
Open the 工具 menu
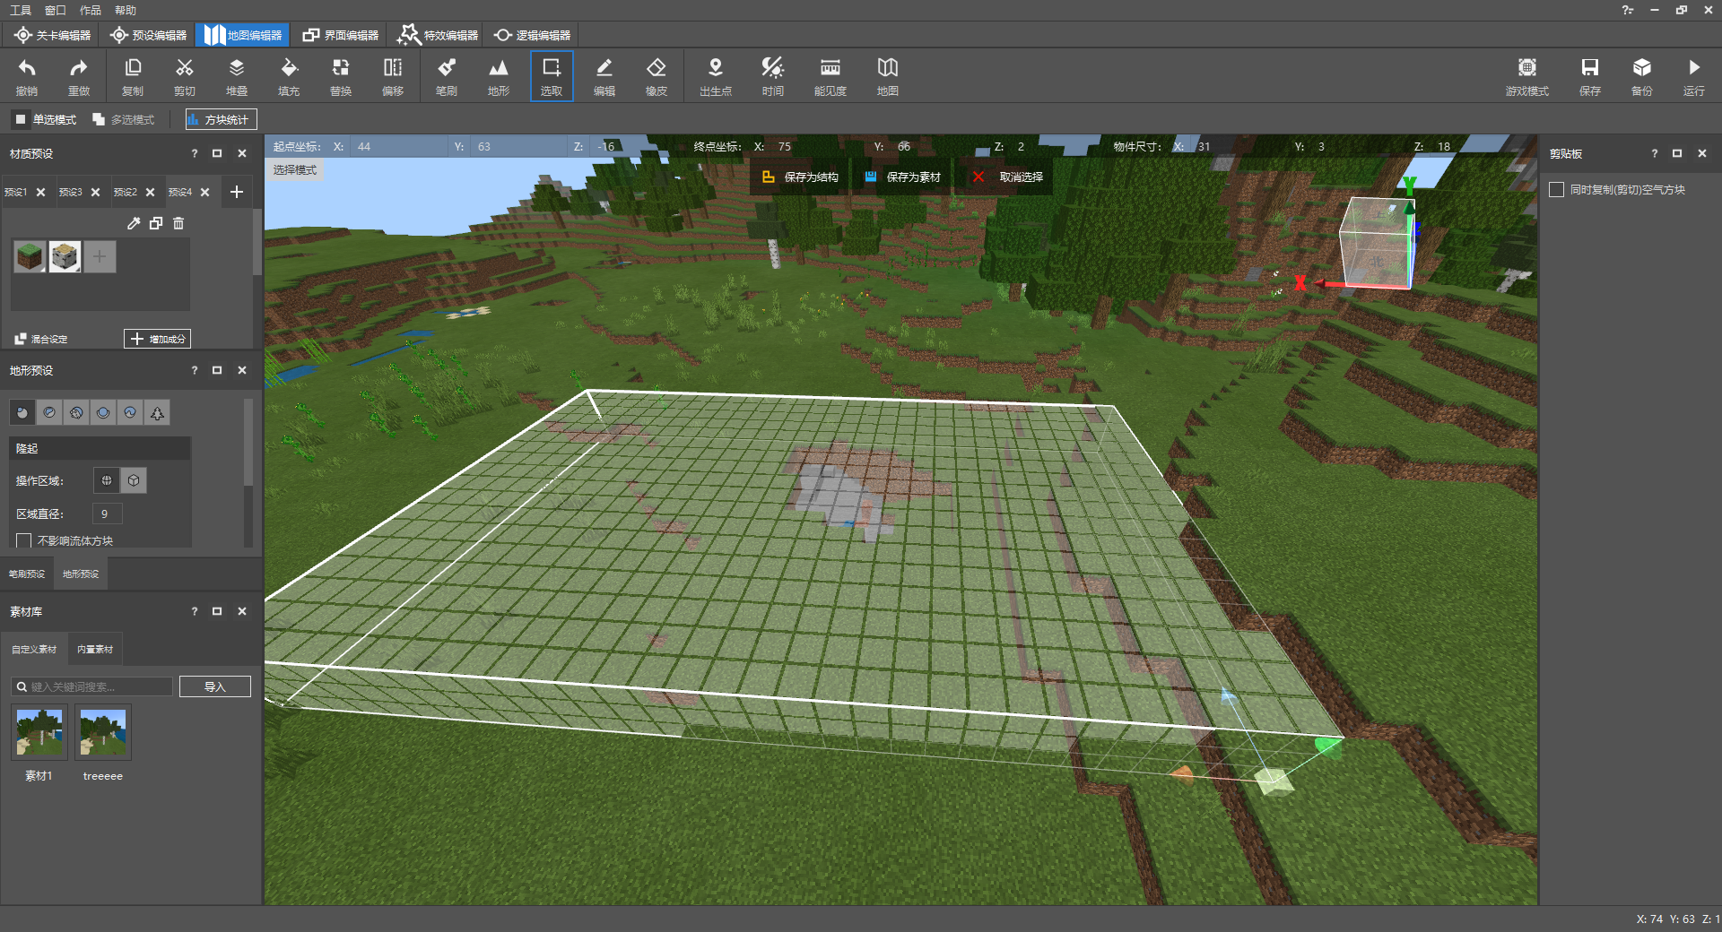coord(20,10)
